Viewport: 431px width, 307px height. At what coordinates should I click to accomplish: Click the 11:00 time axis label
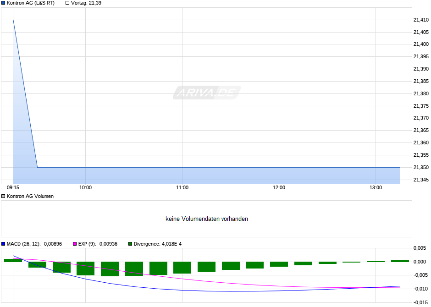pyautogui.click(x=182, y=187)
